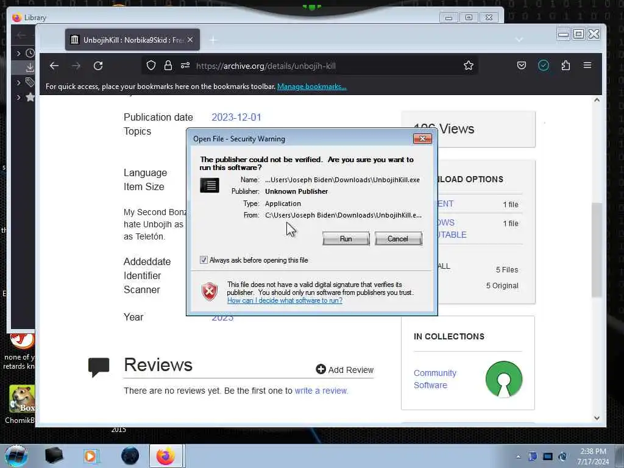Click the Firefox forward arrow
Image resolution: width=624 pixels, height=468 pixels.
click(76, 66)
